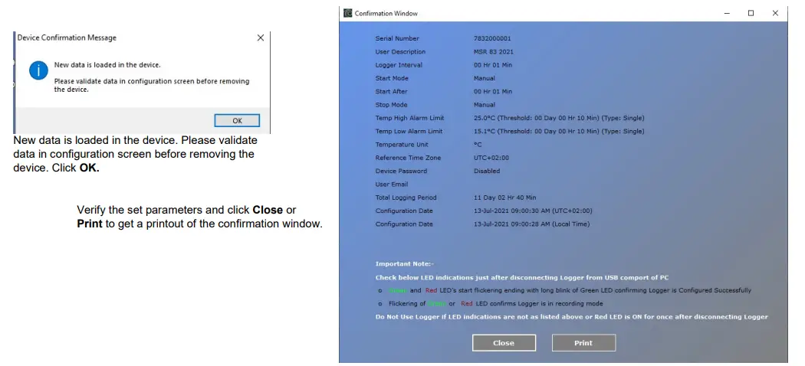805x366 pixels.
Task: Click Reference Time Zone value UTC+02:00
Action: click(x=491, y=158)
